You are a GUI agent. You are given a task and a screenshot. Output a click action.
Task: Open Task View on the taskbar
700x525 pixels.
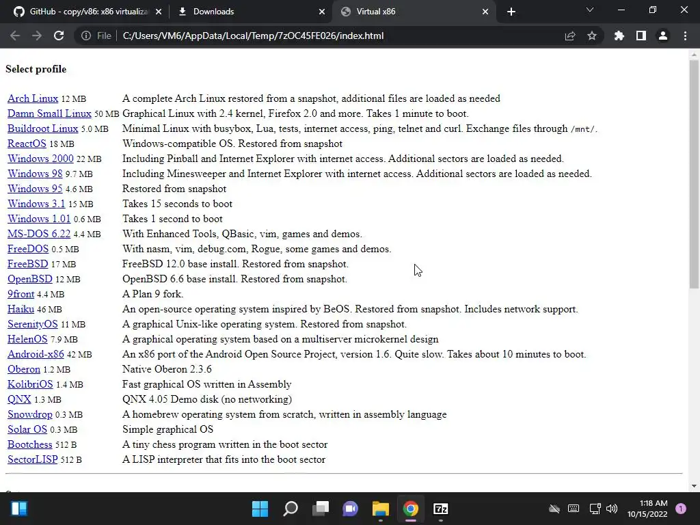[x=321, y=509]
